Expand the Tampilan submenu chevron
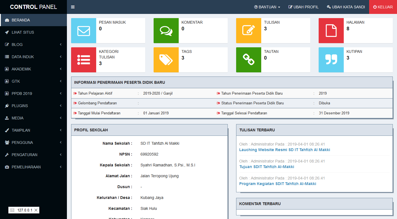 point(61,130)
